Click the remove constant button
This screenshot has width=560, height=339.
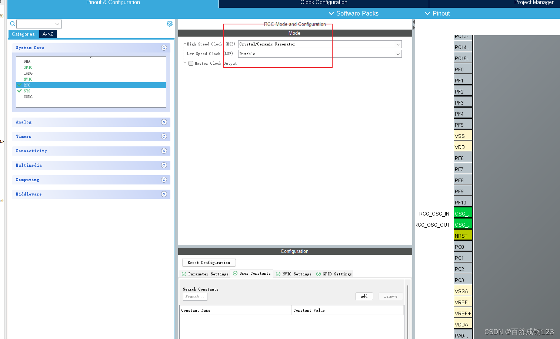click(391, 296)
